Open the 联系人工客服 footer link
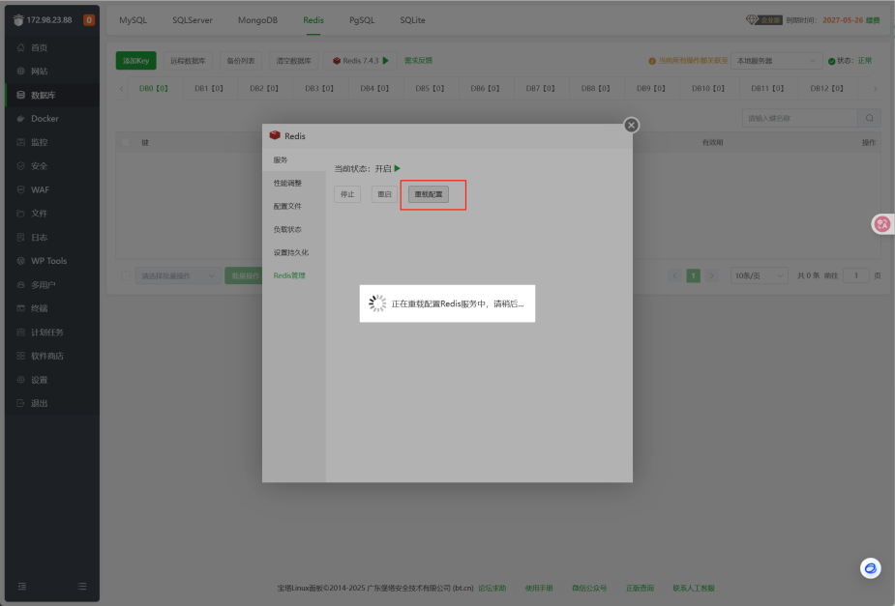 (694, 588)
